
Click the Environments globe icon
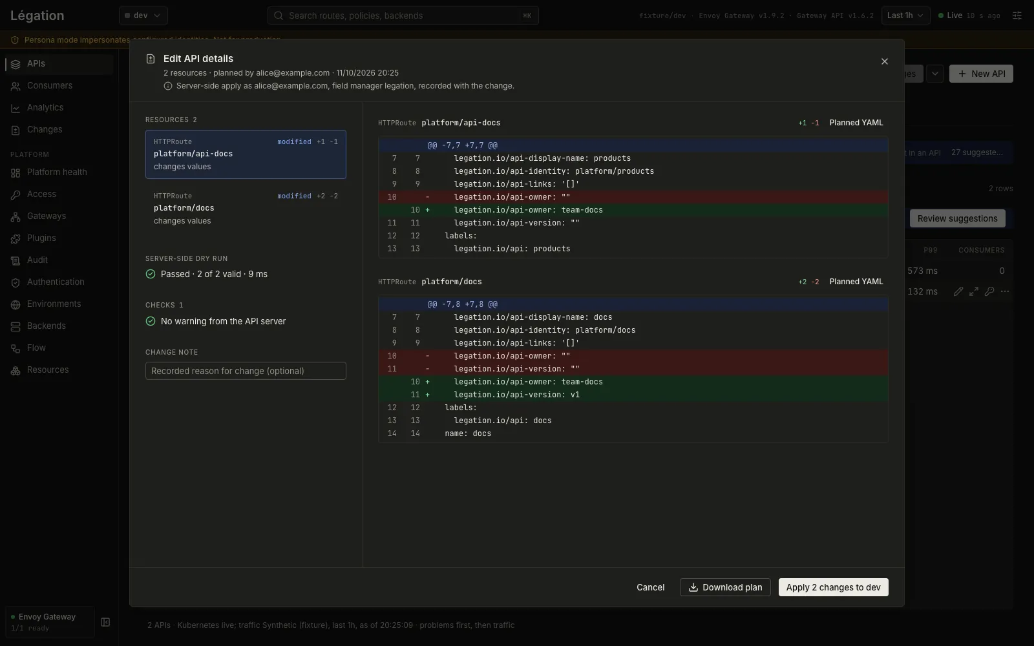tap(16, 304)
